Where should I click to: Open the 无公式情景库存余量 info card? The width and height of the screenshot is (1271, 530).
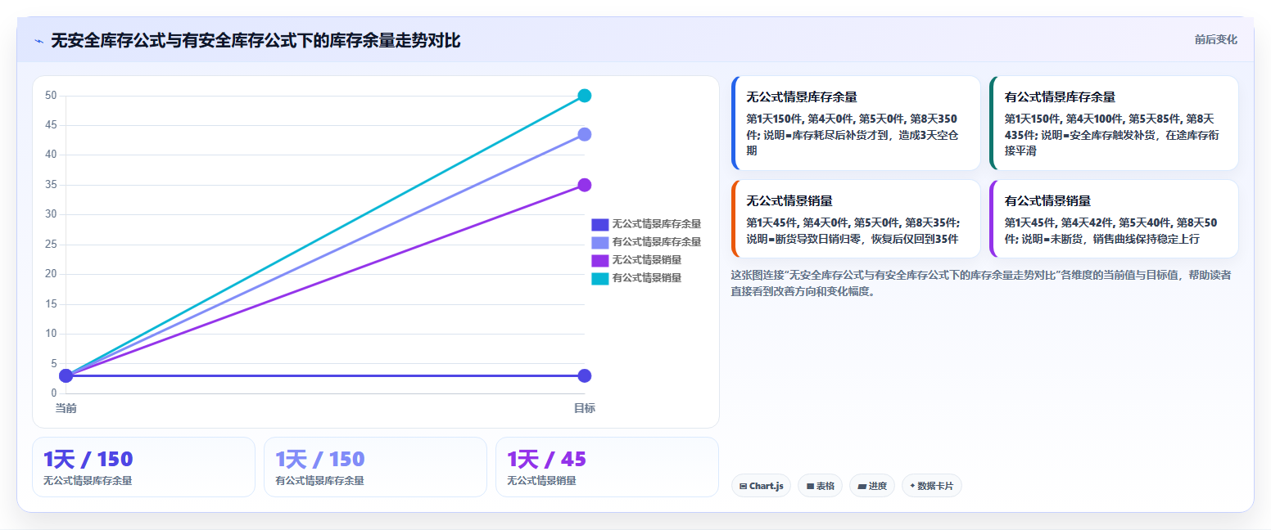(855, 123)
